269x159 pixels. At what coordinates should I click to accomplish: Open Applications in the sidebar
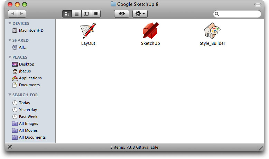[27, 78]
